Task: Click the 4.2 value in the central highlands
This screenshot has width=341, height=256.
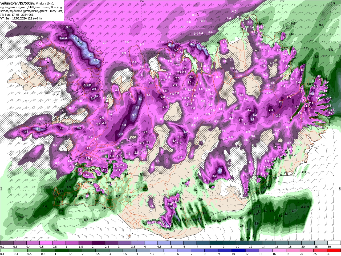Action: 186,132
